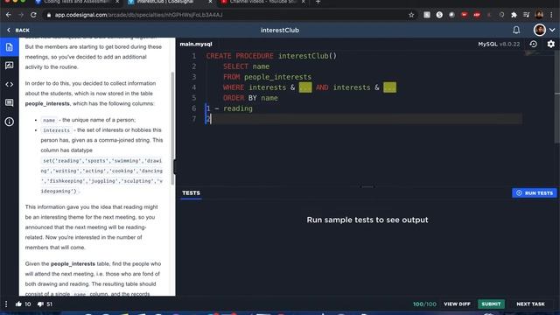Switch to the TESTS tab
Image resolution: width=560 pixels, height=315 pixels.
click(x=191, y=193)
